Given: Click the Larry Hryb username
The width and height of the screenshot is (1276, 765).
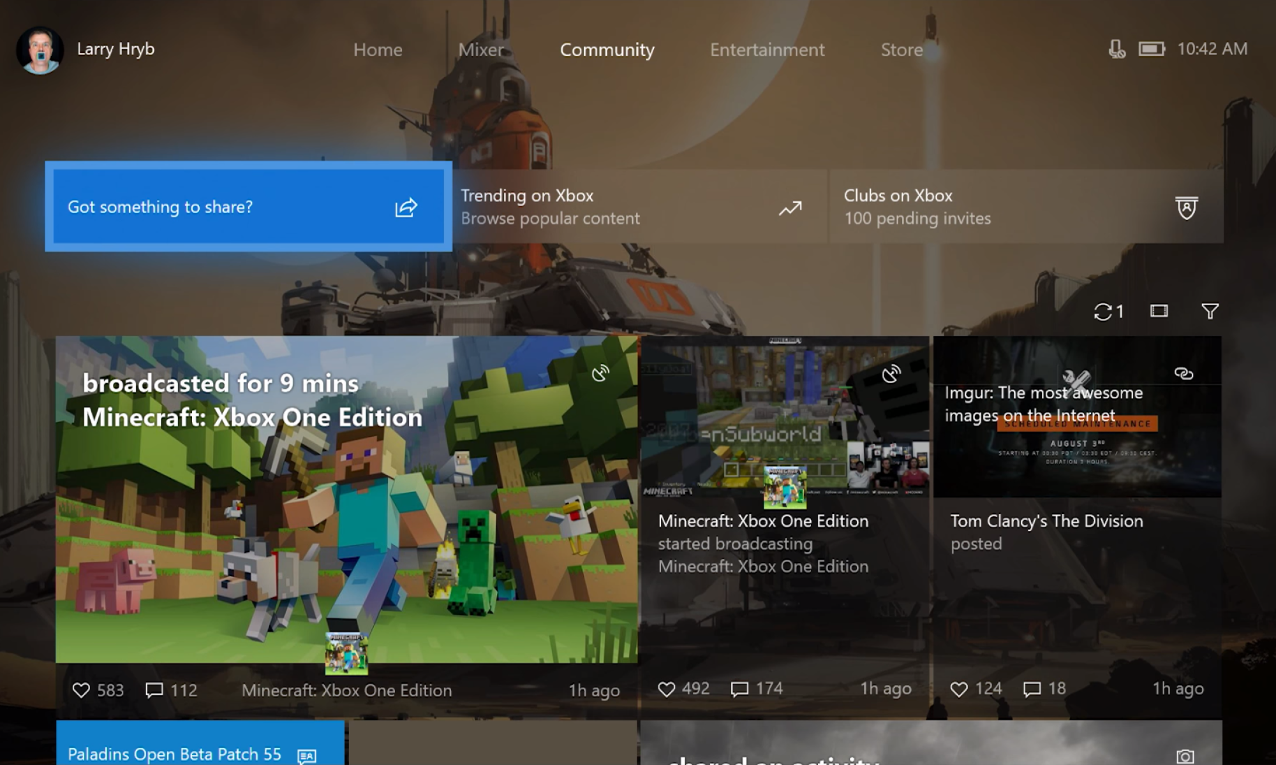Looking at the screenshot, I should [x=115, y=49].
